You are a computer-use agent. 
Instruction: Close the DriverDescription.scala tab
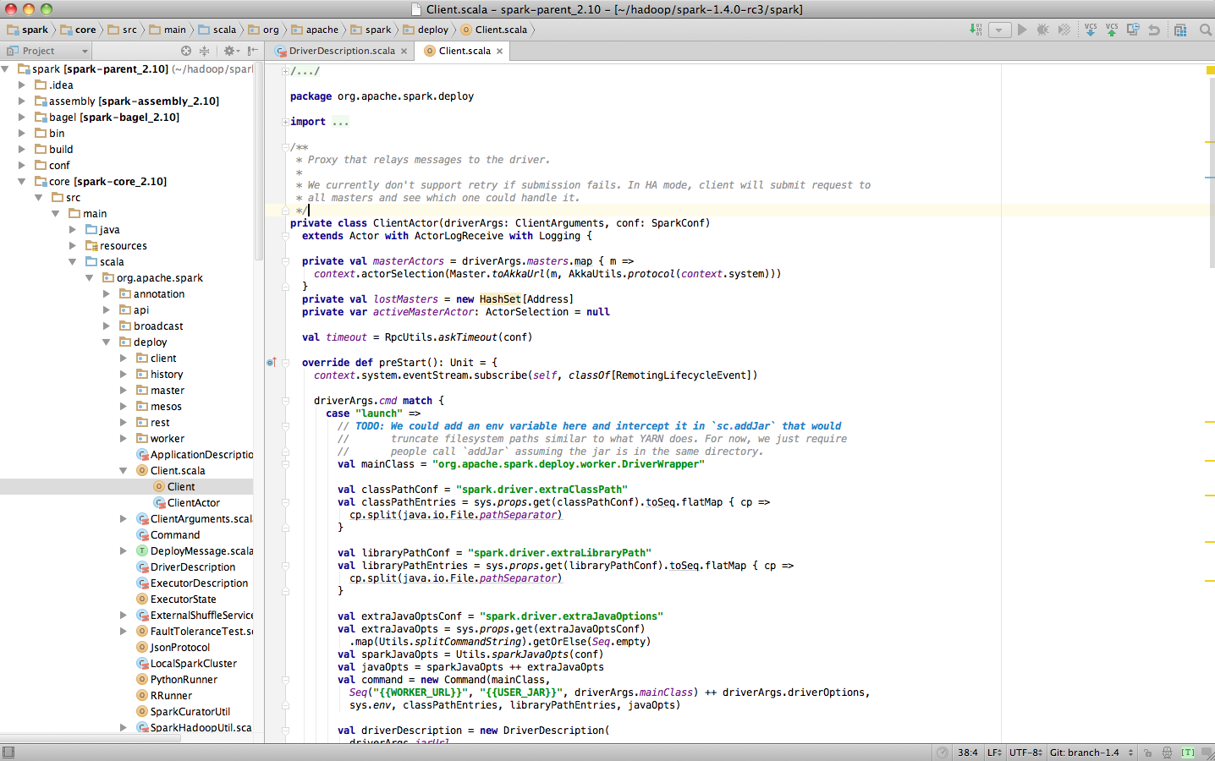pyautogui.click(x=404, y=51)
